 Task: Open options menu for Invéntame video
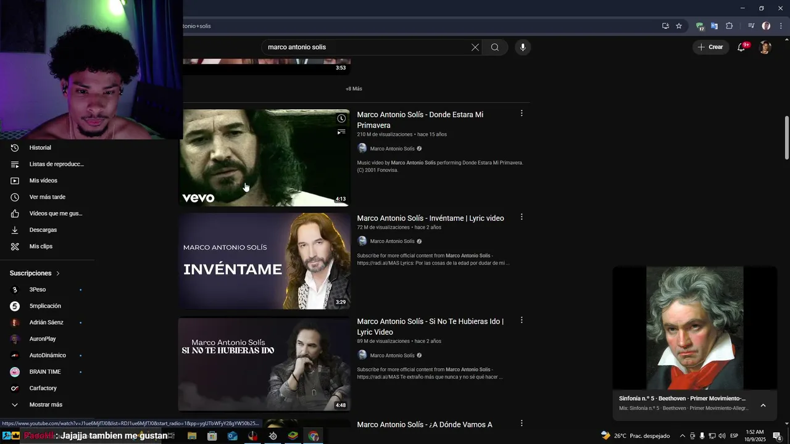coord(522,217)
